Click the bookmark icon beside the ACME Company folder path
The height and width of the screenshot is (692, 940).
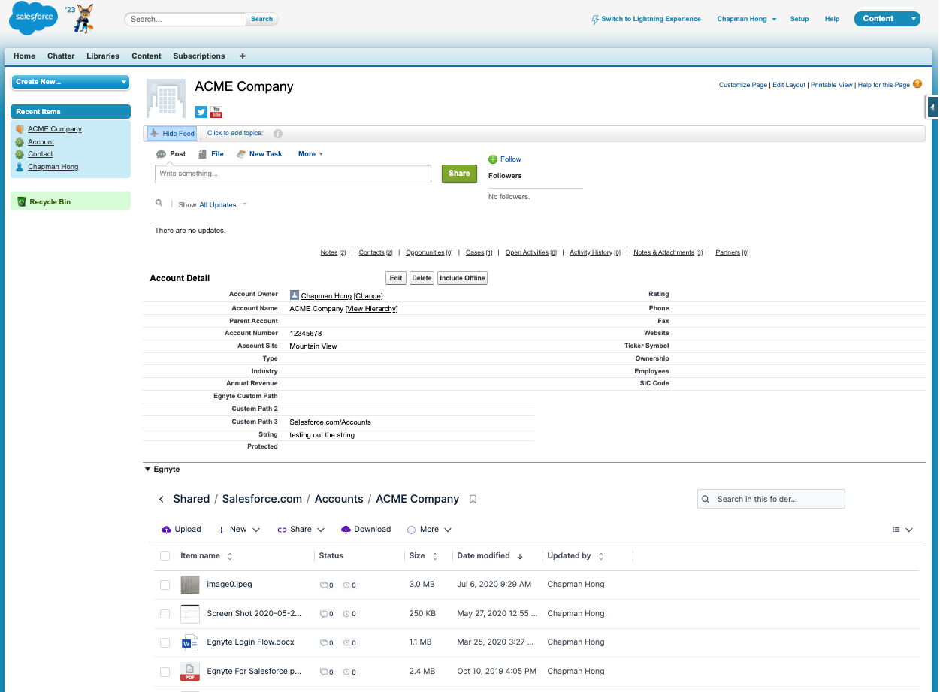tap(473, 500)
